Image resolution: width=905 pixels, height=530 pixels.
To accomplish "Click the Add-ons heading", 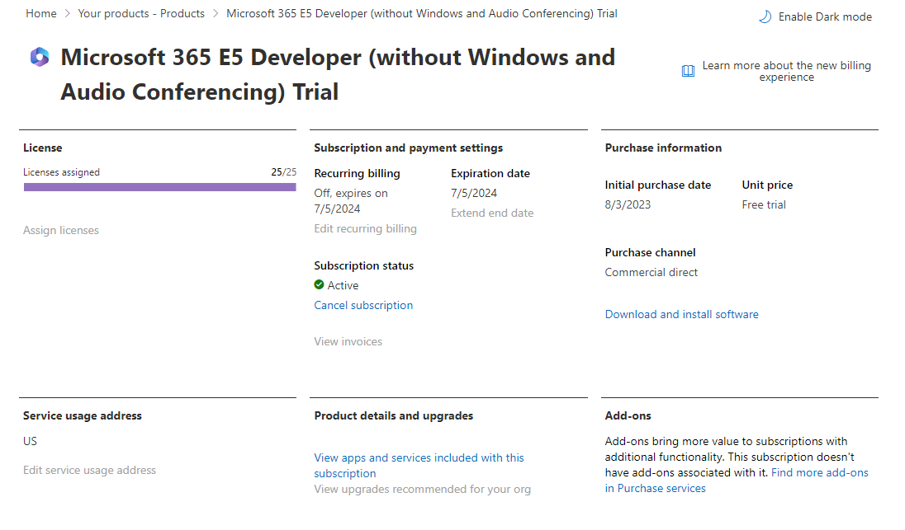I will (628, 416).
